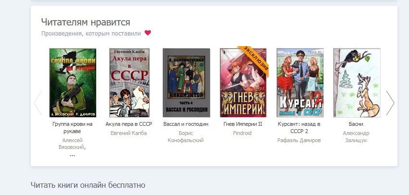Click the Курсант: назад в СССР 2 title

[x=299, y=128]
